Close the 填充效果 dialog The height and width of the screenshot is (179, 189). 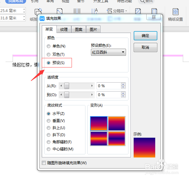154,17
